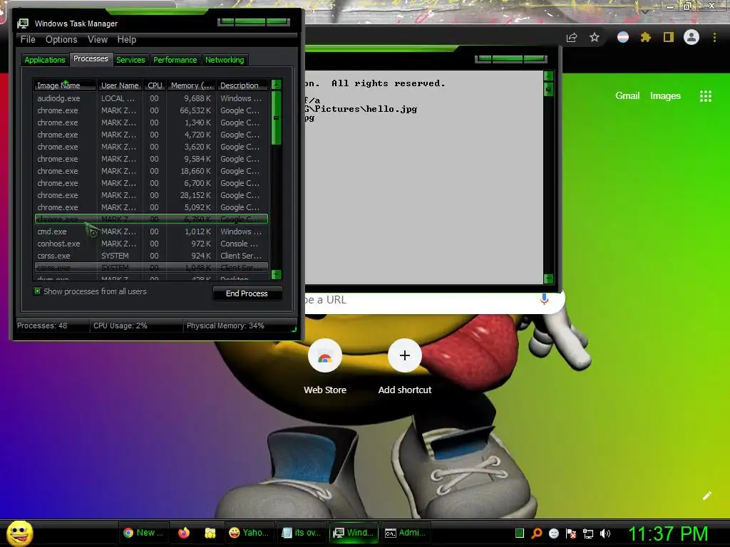Viewport: 730px width, 547px height.
Task: Sort processes by CPU column
Action: [x=155, y=85]
